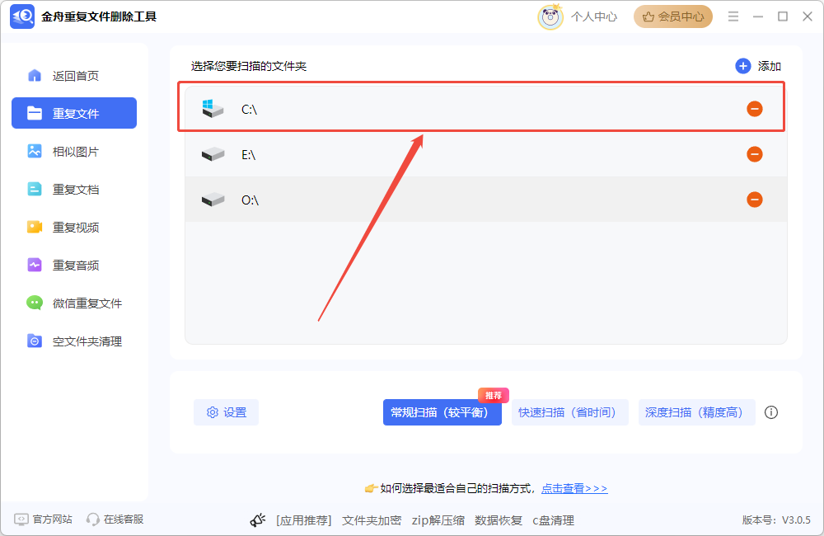Visit 官方网站 official website
Viewport: 824px width, 536px height.
tap(44, 520)
